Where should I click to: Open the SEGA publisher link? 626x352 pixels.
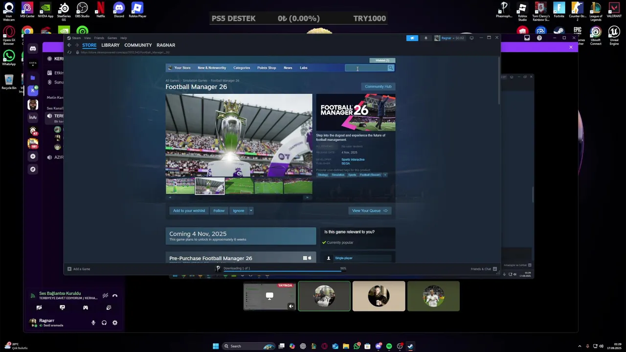click(x=345, y=163)
